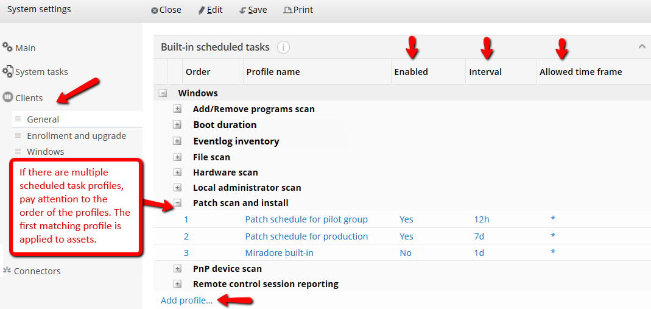651x309 pixels.
Task: Click order number 3 in profile list
Action: coord(186,252)
